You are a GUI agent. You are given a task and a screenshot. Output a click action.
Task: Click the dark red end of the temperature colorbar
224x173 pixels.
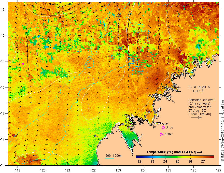(212, 157)
